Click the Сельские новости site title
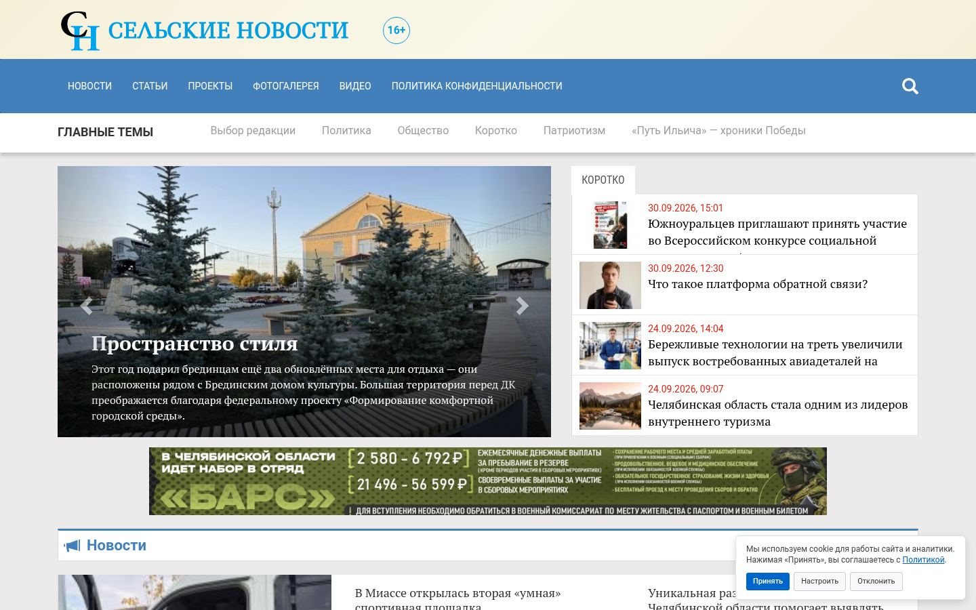The width and height of the screenshot is (976, 610). click(228, 30)
